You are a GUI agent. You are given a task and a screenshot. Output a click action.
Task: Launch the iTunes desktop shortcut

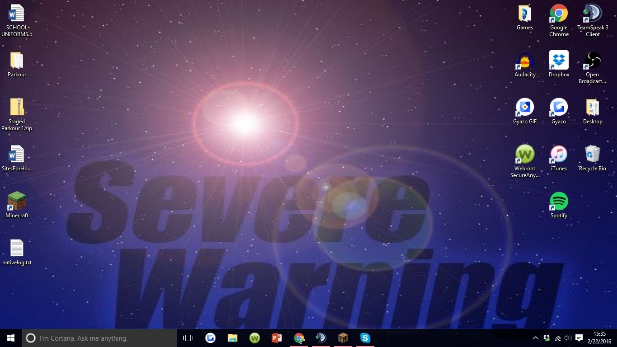[x=559, y=159]
